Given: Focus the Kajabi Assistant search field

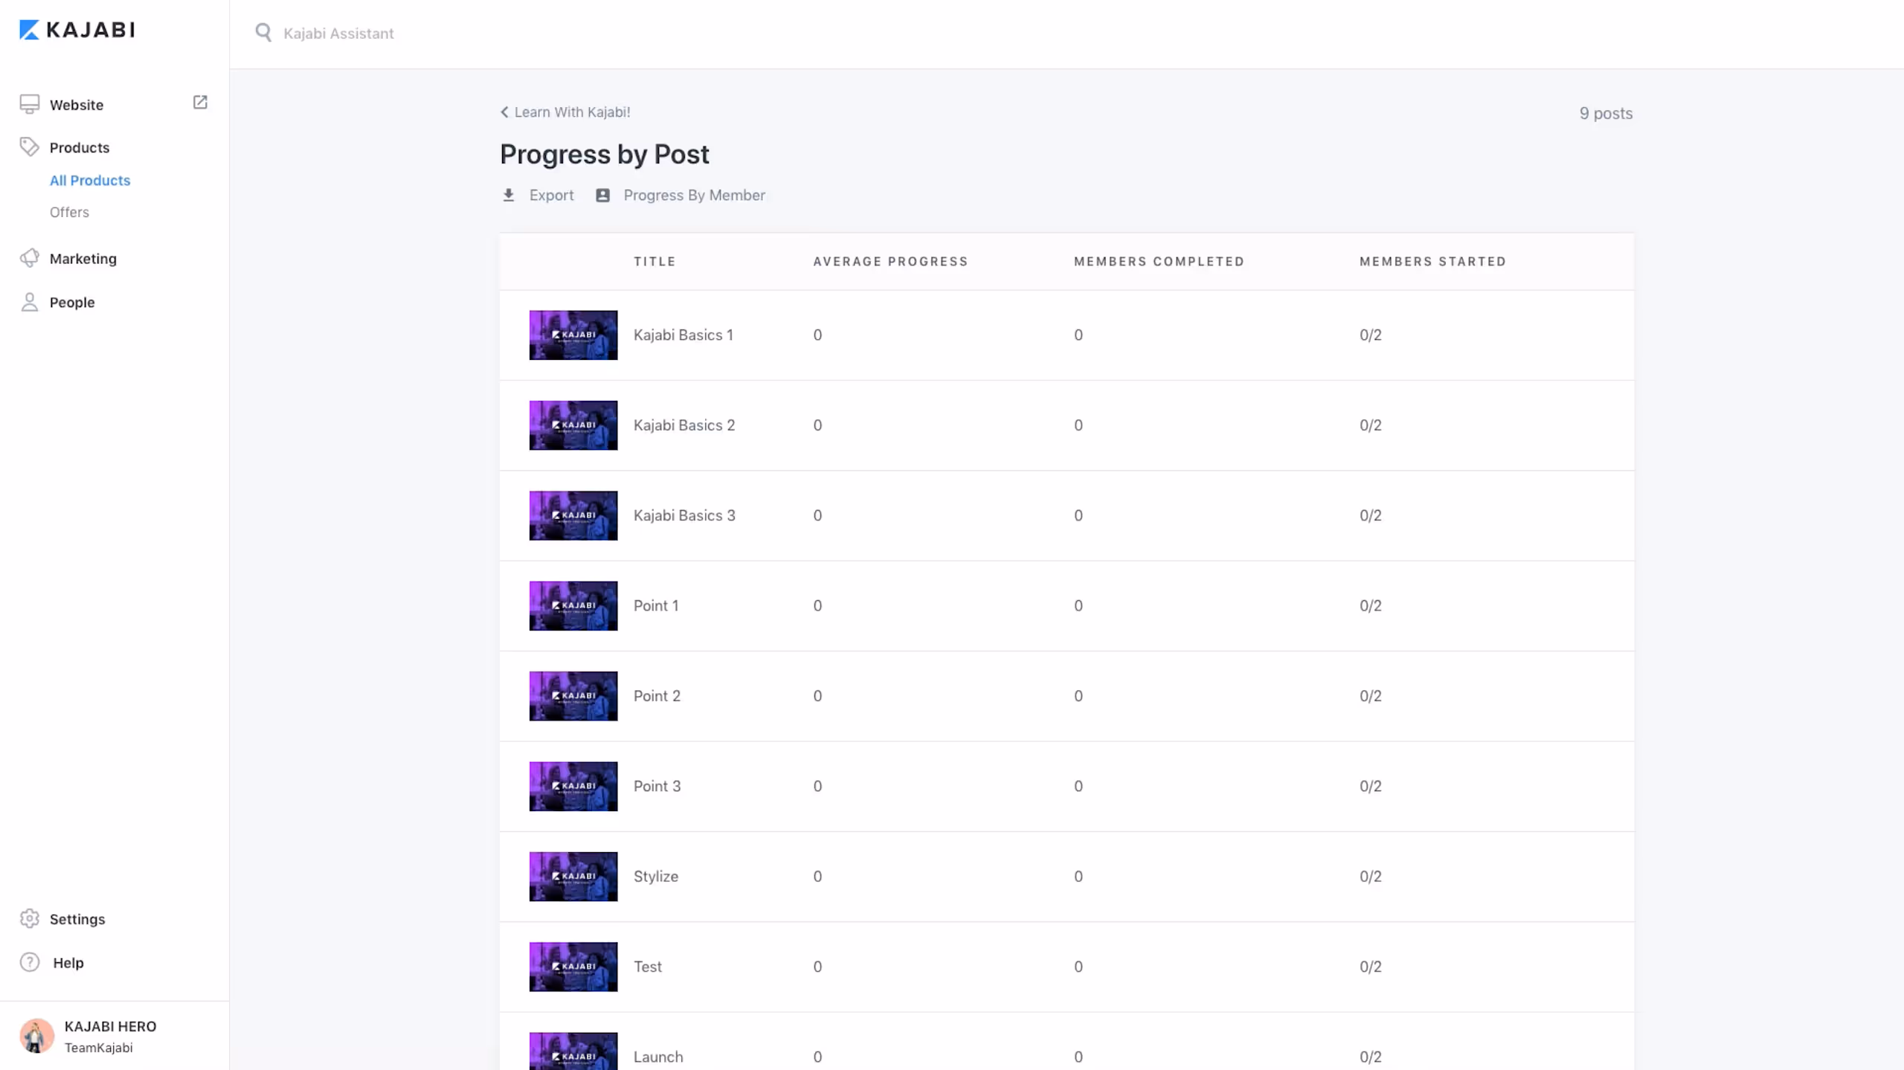Looking at the screenshot, I should [x=338, y=33].
